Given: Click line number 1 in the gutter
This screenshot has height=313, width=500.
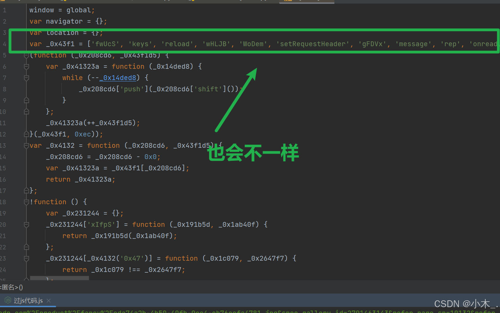Looking at the screenshot, I should (x=4, y=10).
